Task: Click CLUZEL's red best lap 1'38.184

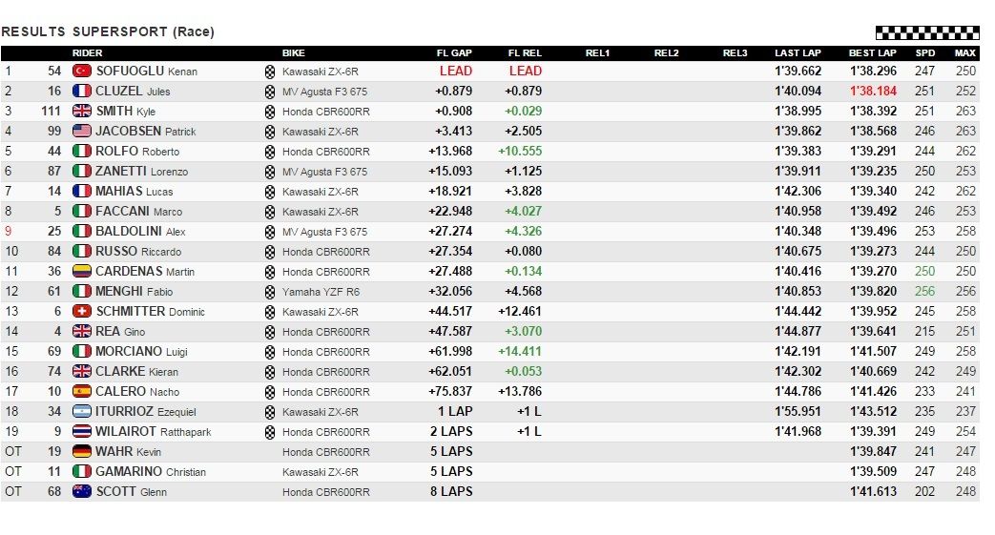Action: pos(873,92)
